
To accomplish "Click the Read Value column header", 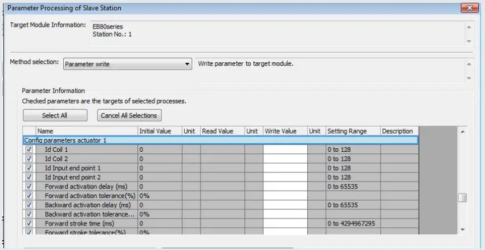I will [x=222, y=131].
